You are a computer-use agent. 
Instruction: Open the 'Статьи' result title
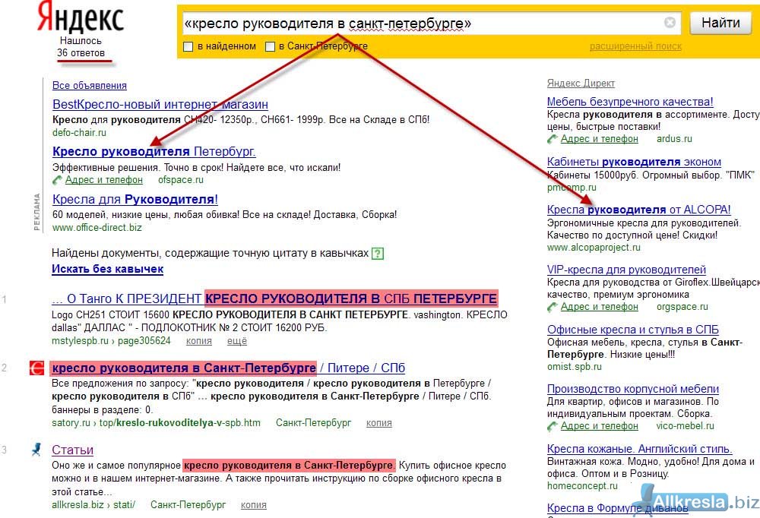[73, 450]
